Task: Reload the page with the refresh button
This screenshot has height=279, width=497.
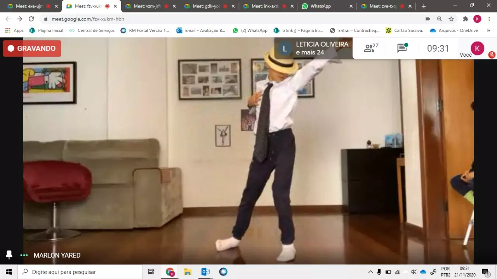Action: point(31,19)
